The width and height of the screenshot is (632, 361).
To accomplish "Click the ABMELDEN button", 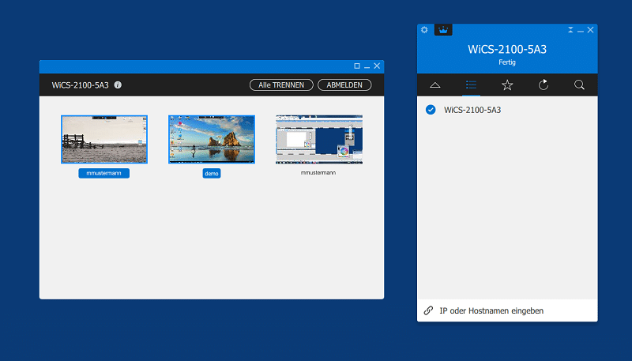I will 344,85.
